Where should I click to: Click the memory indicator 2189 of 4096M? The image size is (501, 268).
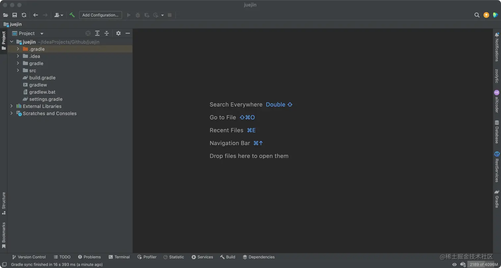(483, 264)
